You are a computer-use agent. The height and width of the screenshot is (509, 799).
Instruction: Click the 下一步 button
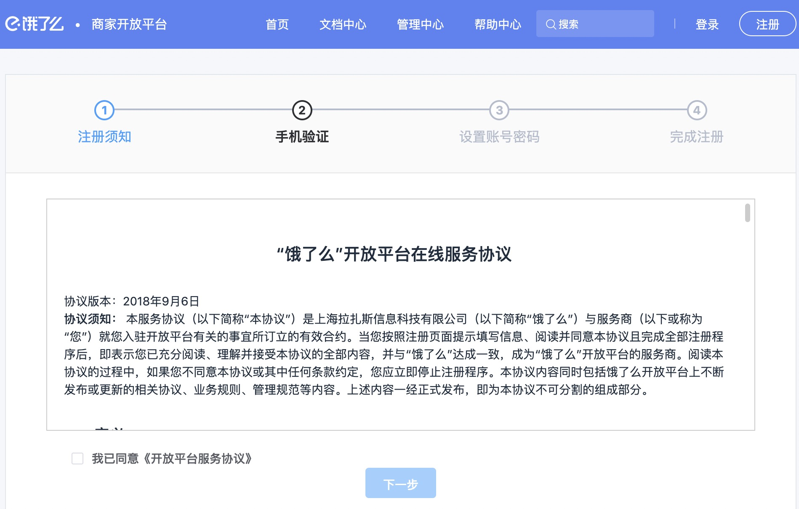point(400,483)
